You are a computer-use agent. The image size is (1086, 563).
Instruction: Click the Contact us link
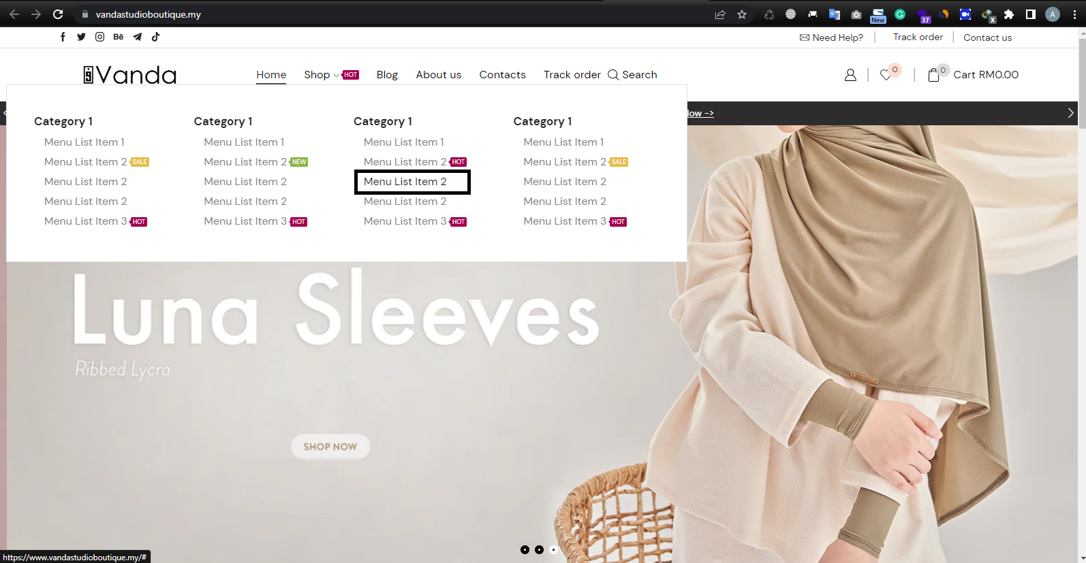click(x=987, y=37)
